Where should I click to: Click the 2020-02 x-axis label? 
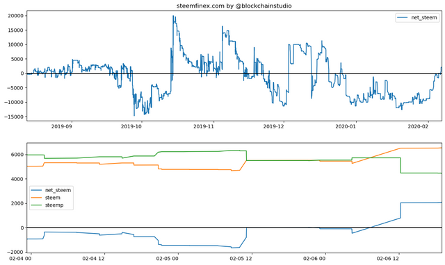click(418, 126)
